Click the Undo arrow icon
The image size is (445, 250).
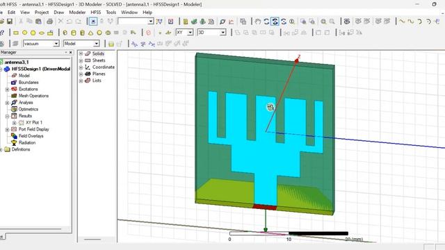(x=70, y=22)
